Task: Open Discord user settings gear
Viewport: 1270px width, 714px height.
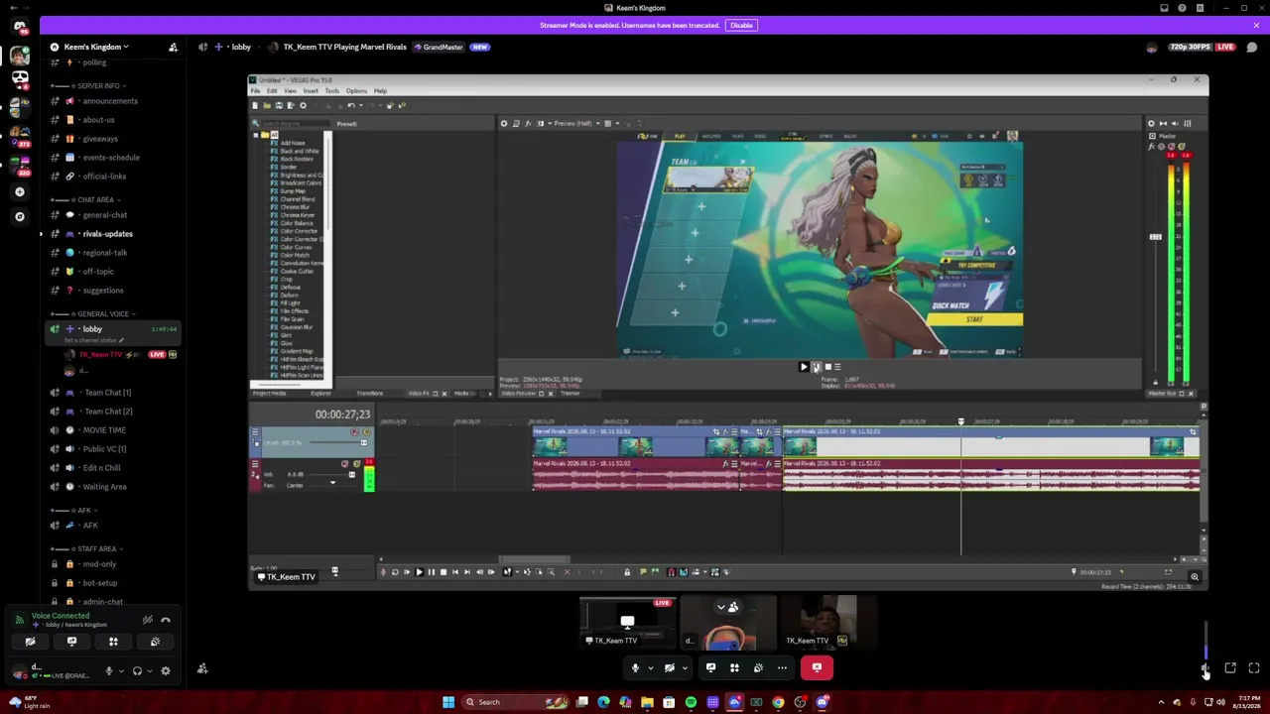Action: (x=166, y=670)
